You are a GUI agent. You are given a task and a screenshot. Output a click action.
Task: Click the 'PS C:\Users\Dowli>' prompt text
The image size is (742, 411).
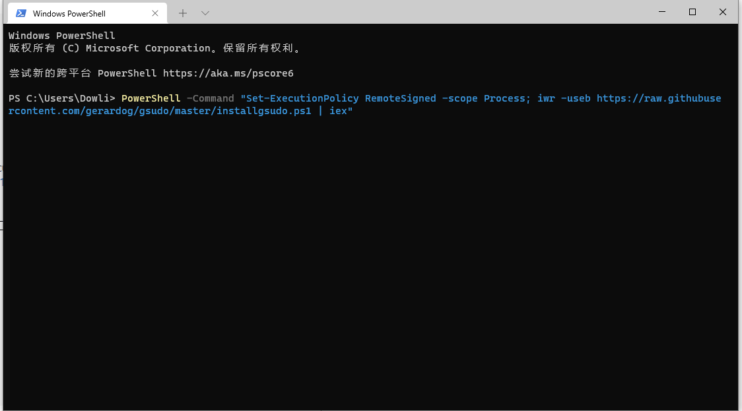[61, 98]
